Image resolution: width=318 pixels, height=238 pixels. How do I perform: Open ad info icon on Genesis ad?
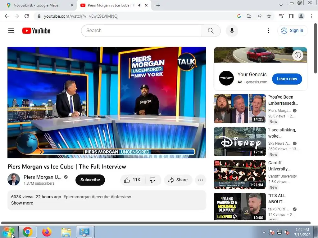(298, 55)
